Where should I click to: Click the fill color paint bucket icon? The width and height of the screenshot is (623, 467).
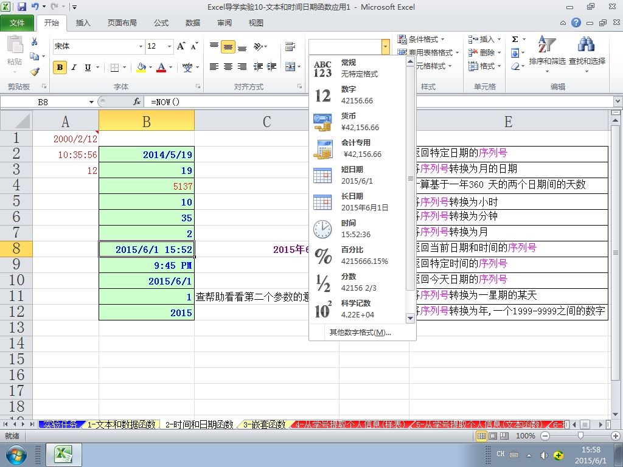pyautogui.click(x=141, y=67)
